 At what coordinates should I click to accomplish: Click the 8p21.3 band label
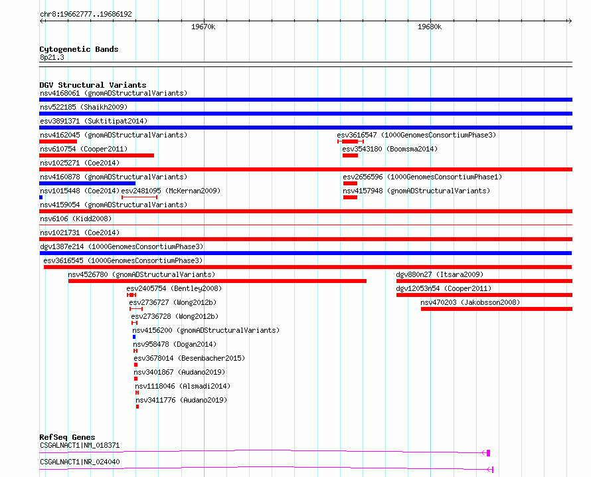[52, 58]
